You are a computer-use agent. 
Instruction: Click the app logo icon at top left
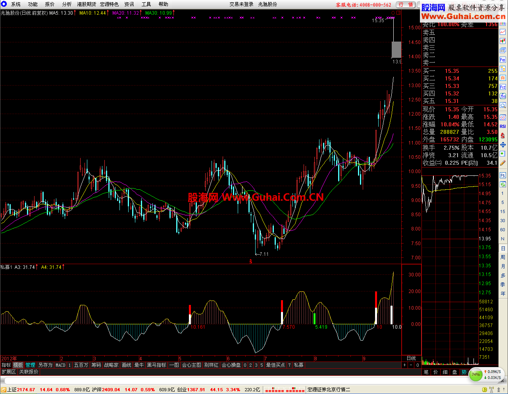tap(4, 4)
